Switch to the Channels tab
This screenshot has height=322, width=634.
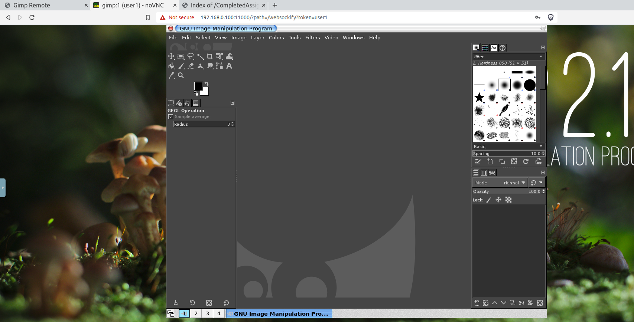point(484,172)
